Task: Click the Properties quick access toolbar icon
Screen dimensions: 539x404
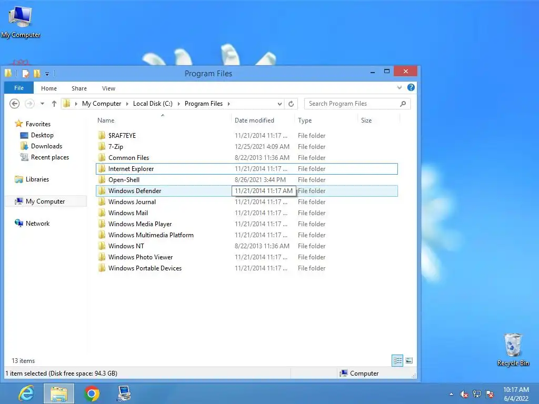Action: point(25,73)
